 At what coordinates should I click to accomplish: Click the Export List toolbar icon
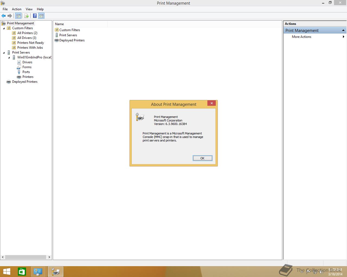click(27, 16)
